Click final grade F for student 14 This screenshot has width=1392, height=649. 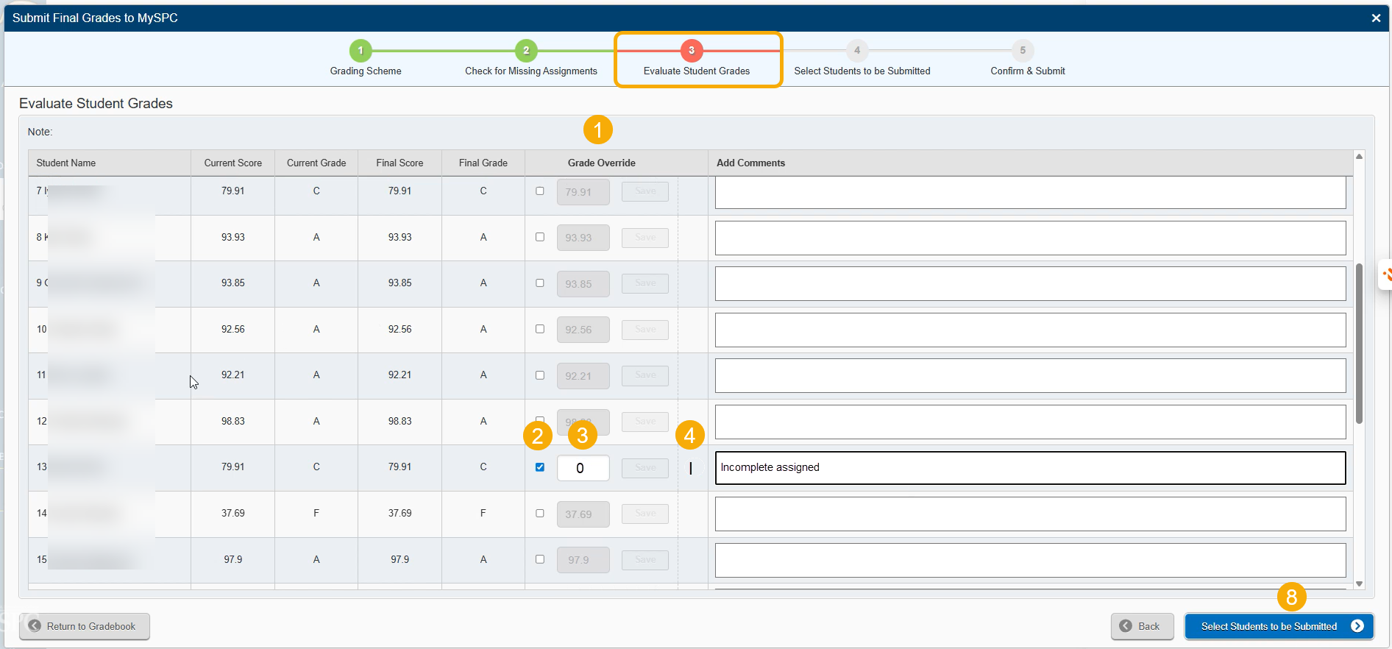pos(483,514)
